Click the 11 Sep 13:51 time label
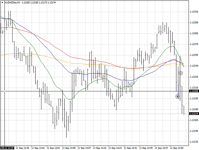This screenshot has height=150, width=199. click(x=53, y=148)
